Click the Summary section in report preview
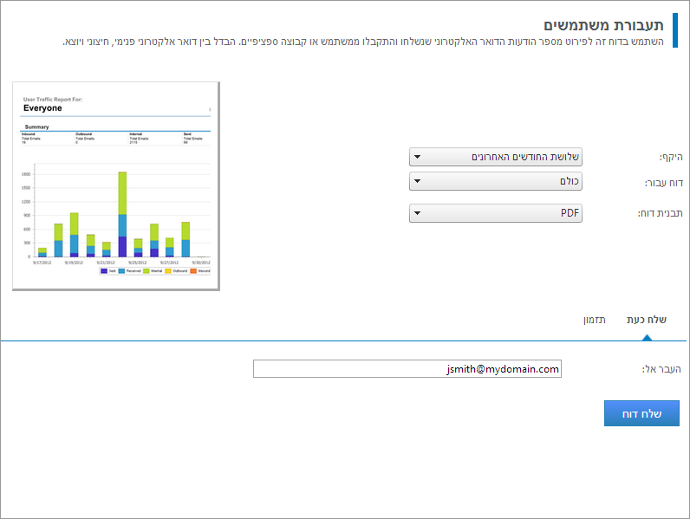 [36, 127]
